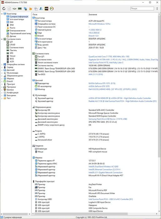Viewport: 161px width, 219px height.
Task: Expand the Тест tree node
Action: tap(2, 98)
